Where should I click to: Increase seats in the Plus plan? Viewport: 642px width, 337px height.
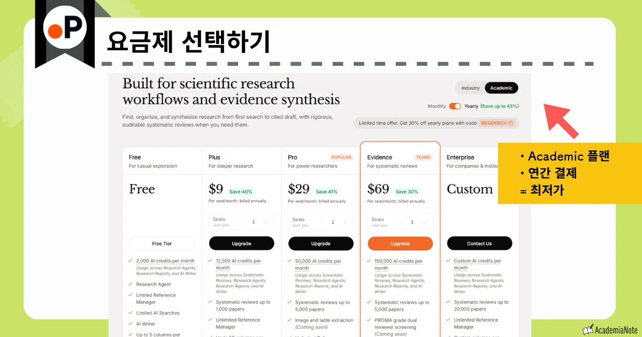coord(265,222)
